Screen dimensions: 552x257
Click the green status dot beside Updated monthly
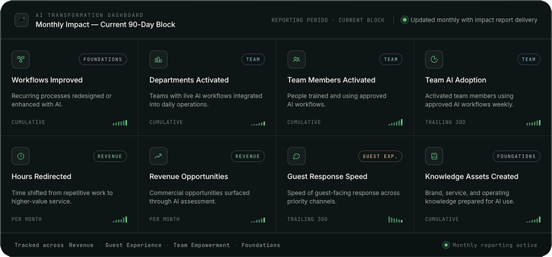tap(405, 20)
